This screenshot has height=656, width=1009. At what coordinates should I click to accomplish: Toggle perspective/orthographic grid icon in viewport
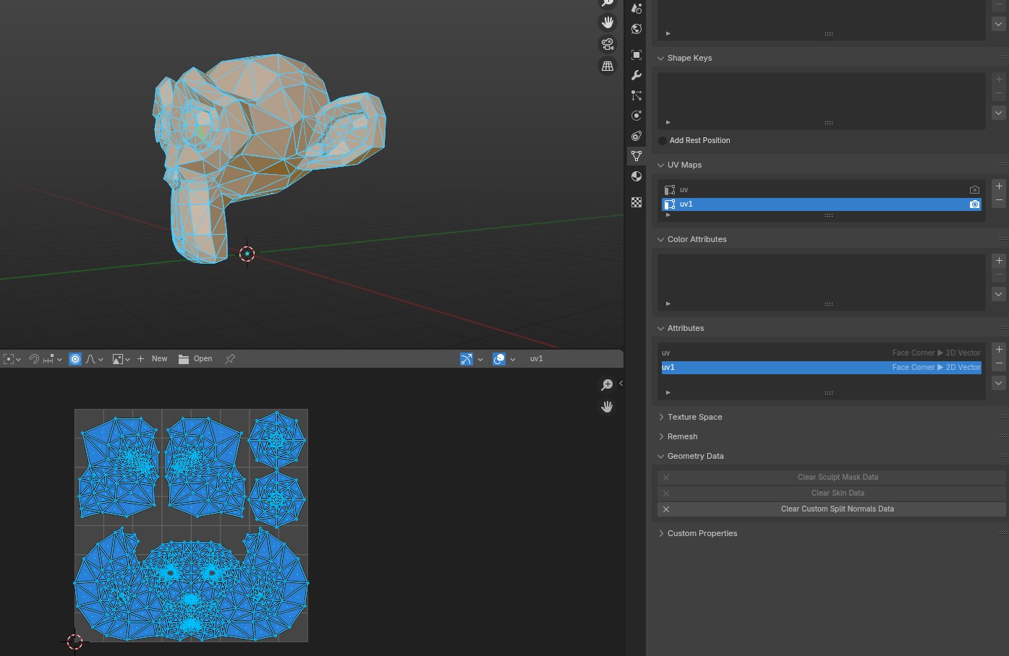pyautogui.click(x=608, y=66)
